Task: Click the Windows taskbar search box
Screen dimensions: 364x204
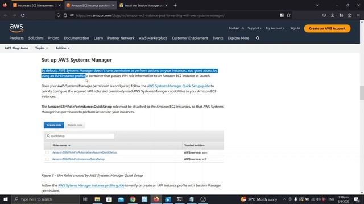Action: point(45,199)
